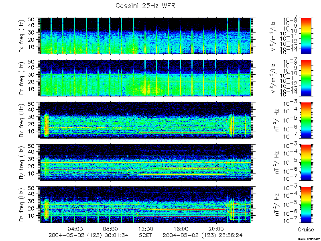Image resolution: width=321 pixels, height=241 pixels.
Task: Click the '10⁻⁷' tick on Bz colorbar
Action: click(x=291, y=221)
